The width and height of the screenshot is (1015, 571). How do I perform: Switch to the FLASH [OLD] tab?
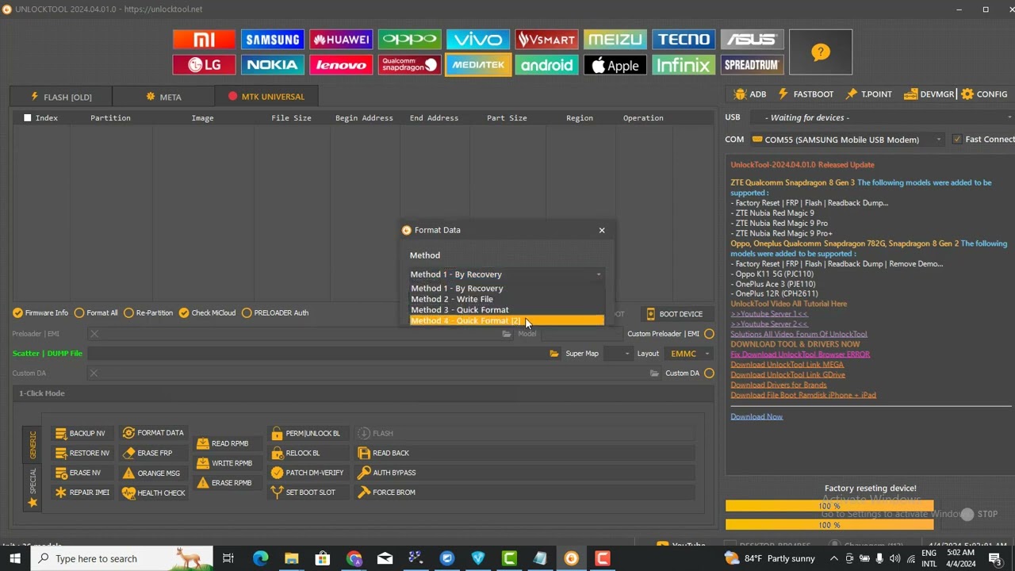point(61,97)
